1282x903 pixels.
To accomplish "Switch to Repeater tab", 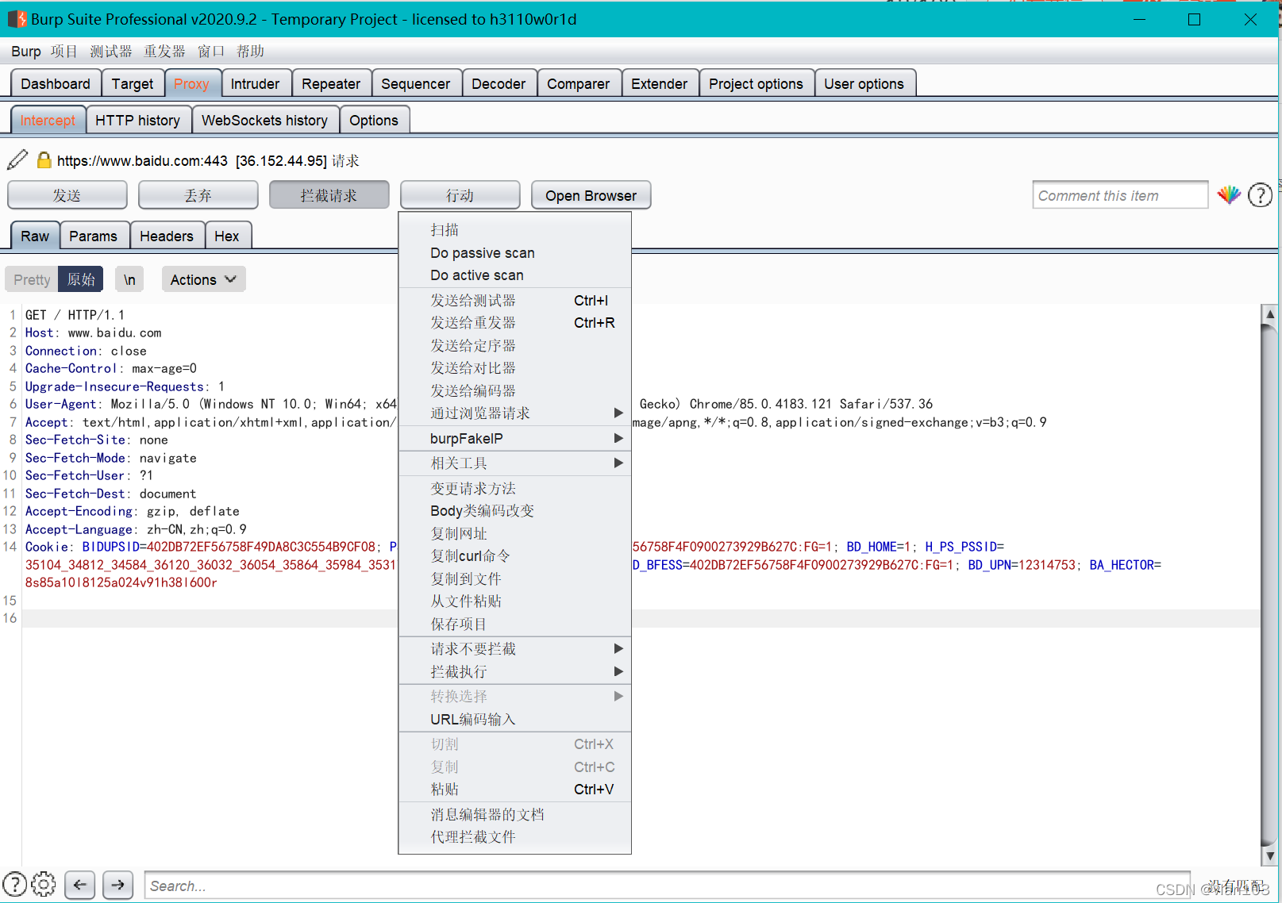I will pos(331,83).
